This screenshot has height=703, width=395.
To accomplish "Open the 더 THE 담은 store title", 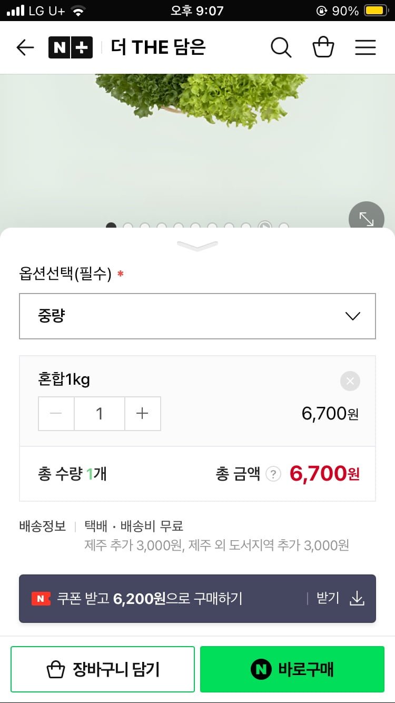I will coord(158,47).
